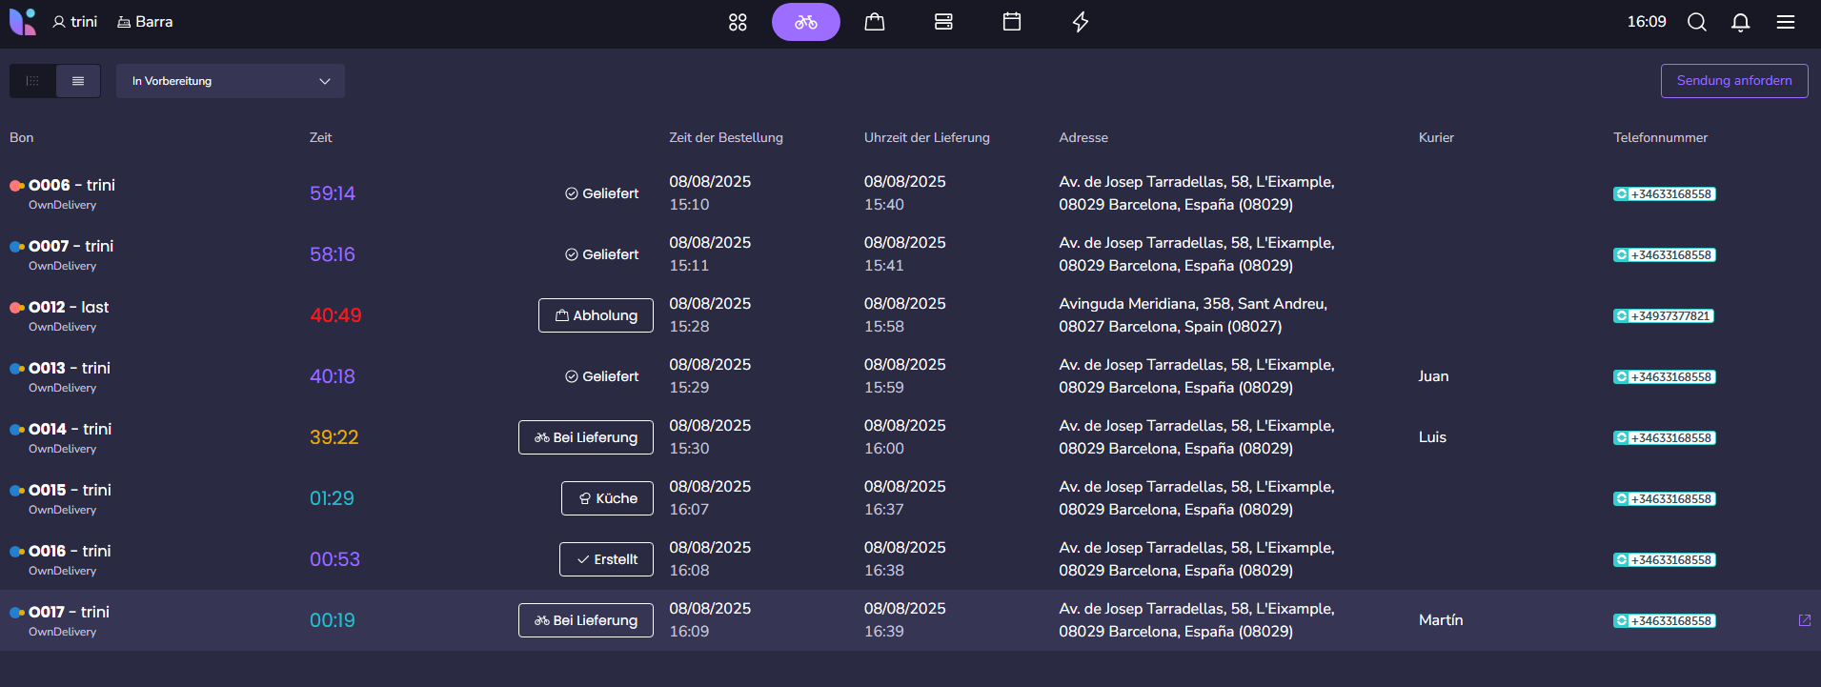Open the dashboard grid view
1821x687 pixels.
click(x=738, y=22)
